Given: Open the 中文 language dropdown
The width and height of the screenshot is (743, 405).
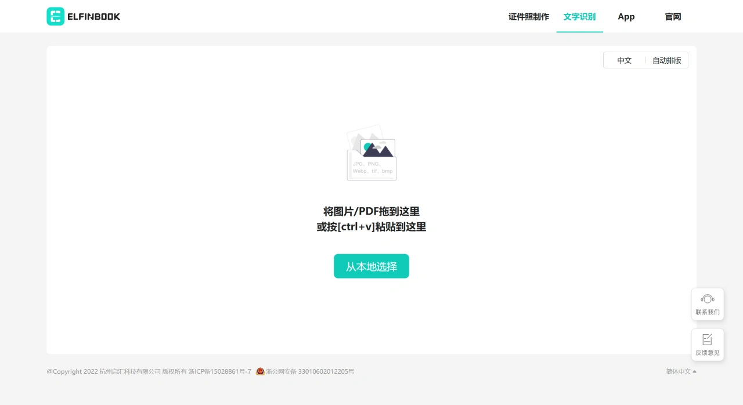Looking at the screenshot, I should click(624, 60).
